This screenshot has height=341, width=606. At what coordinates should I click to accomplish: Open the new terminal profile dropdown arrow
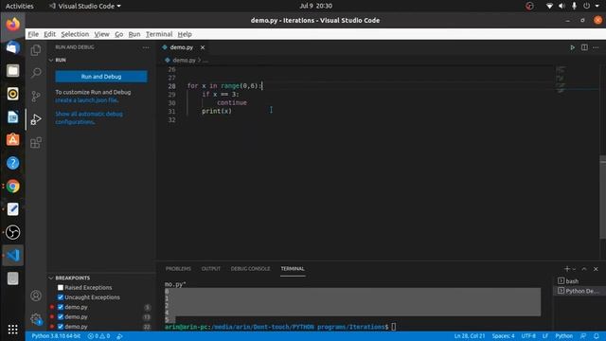[575, 269]
